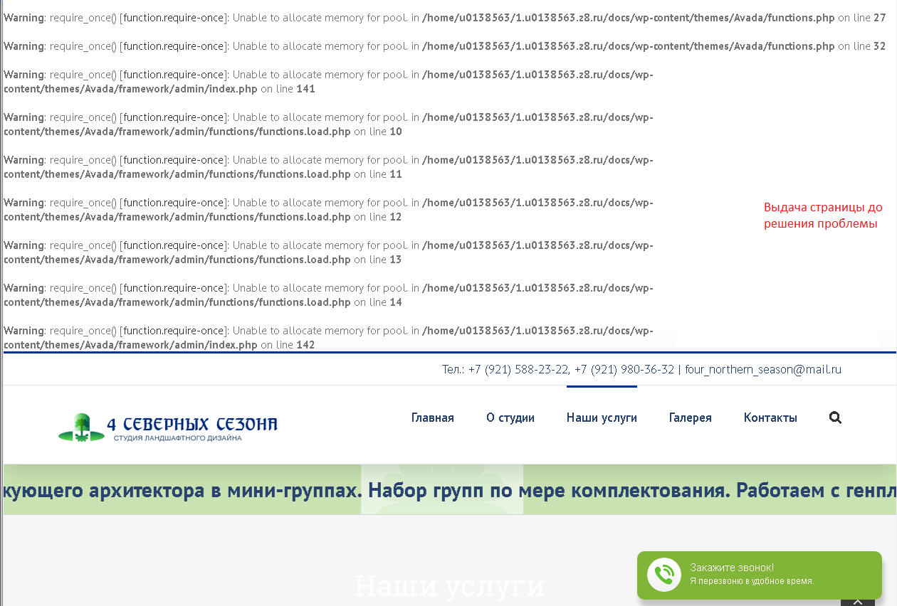Click the Наши услуги page heading
This screenshot has height=606, width=897.
(449, 586)
